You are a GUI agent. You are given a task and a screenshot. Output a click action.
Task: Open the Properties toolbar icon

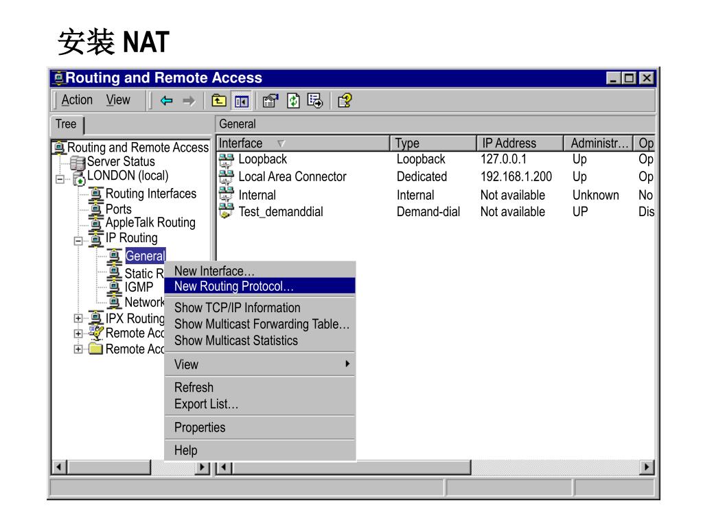pos(270,100)
